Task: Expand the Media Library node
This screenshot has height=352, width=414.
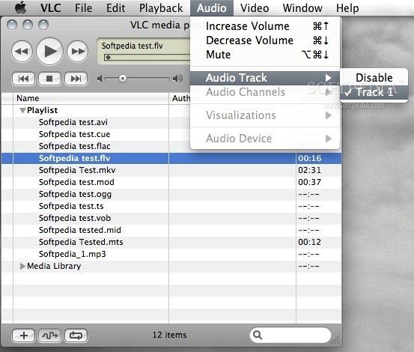Action: (x=22, y=266)
